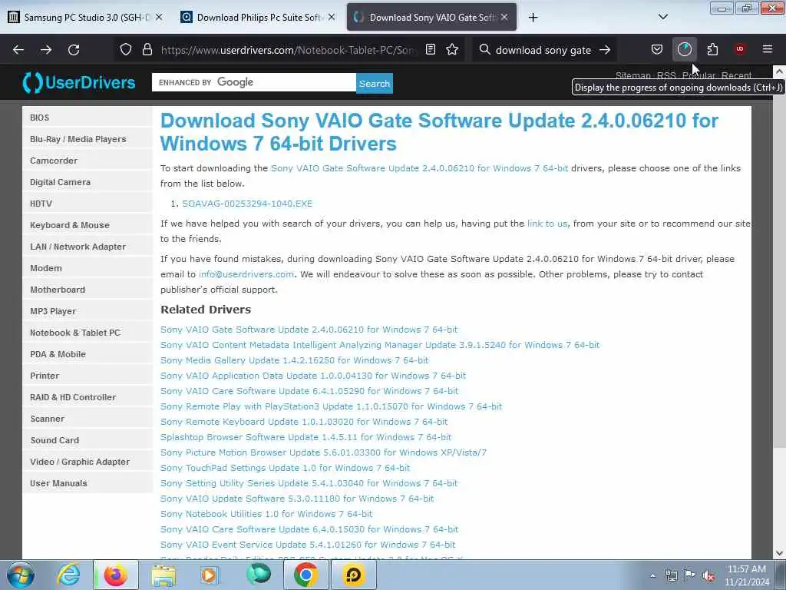List all tabs dropdown arrow

pos(662,17)
